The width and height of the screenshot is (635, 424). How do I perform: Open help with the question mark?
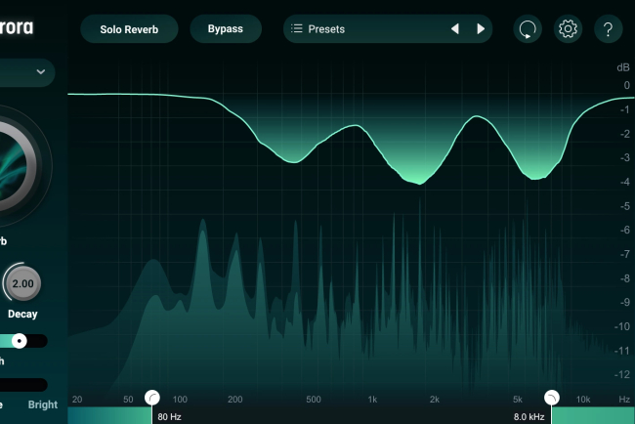(x=608, y=29)
